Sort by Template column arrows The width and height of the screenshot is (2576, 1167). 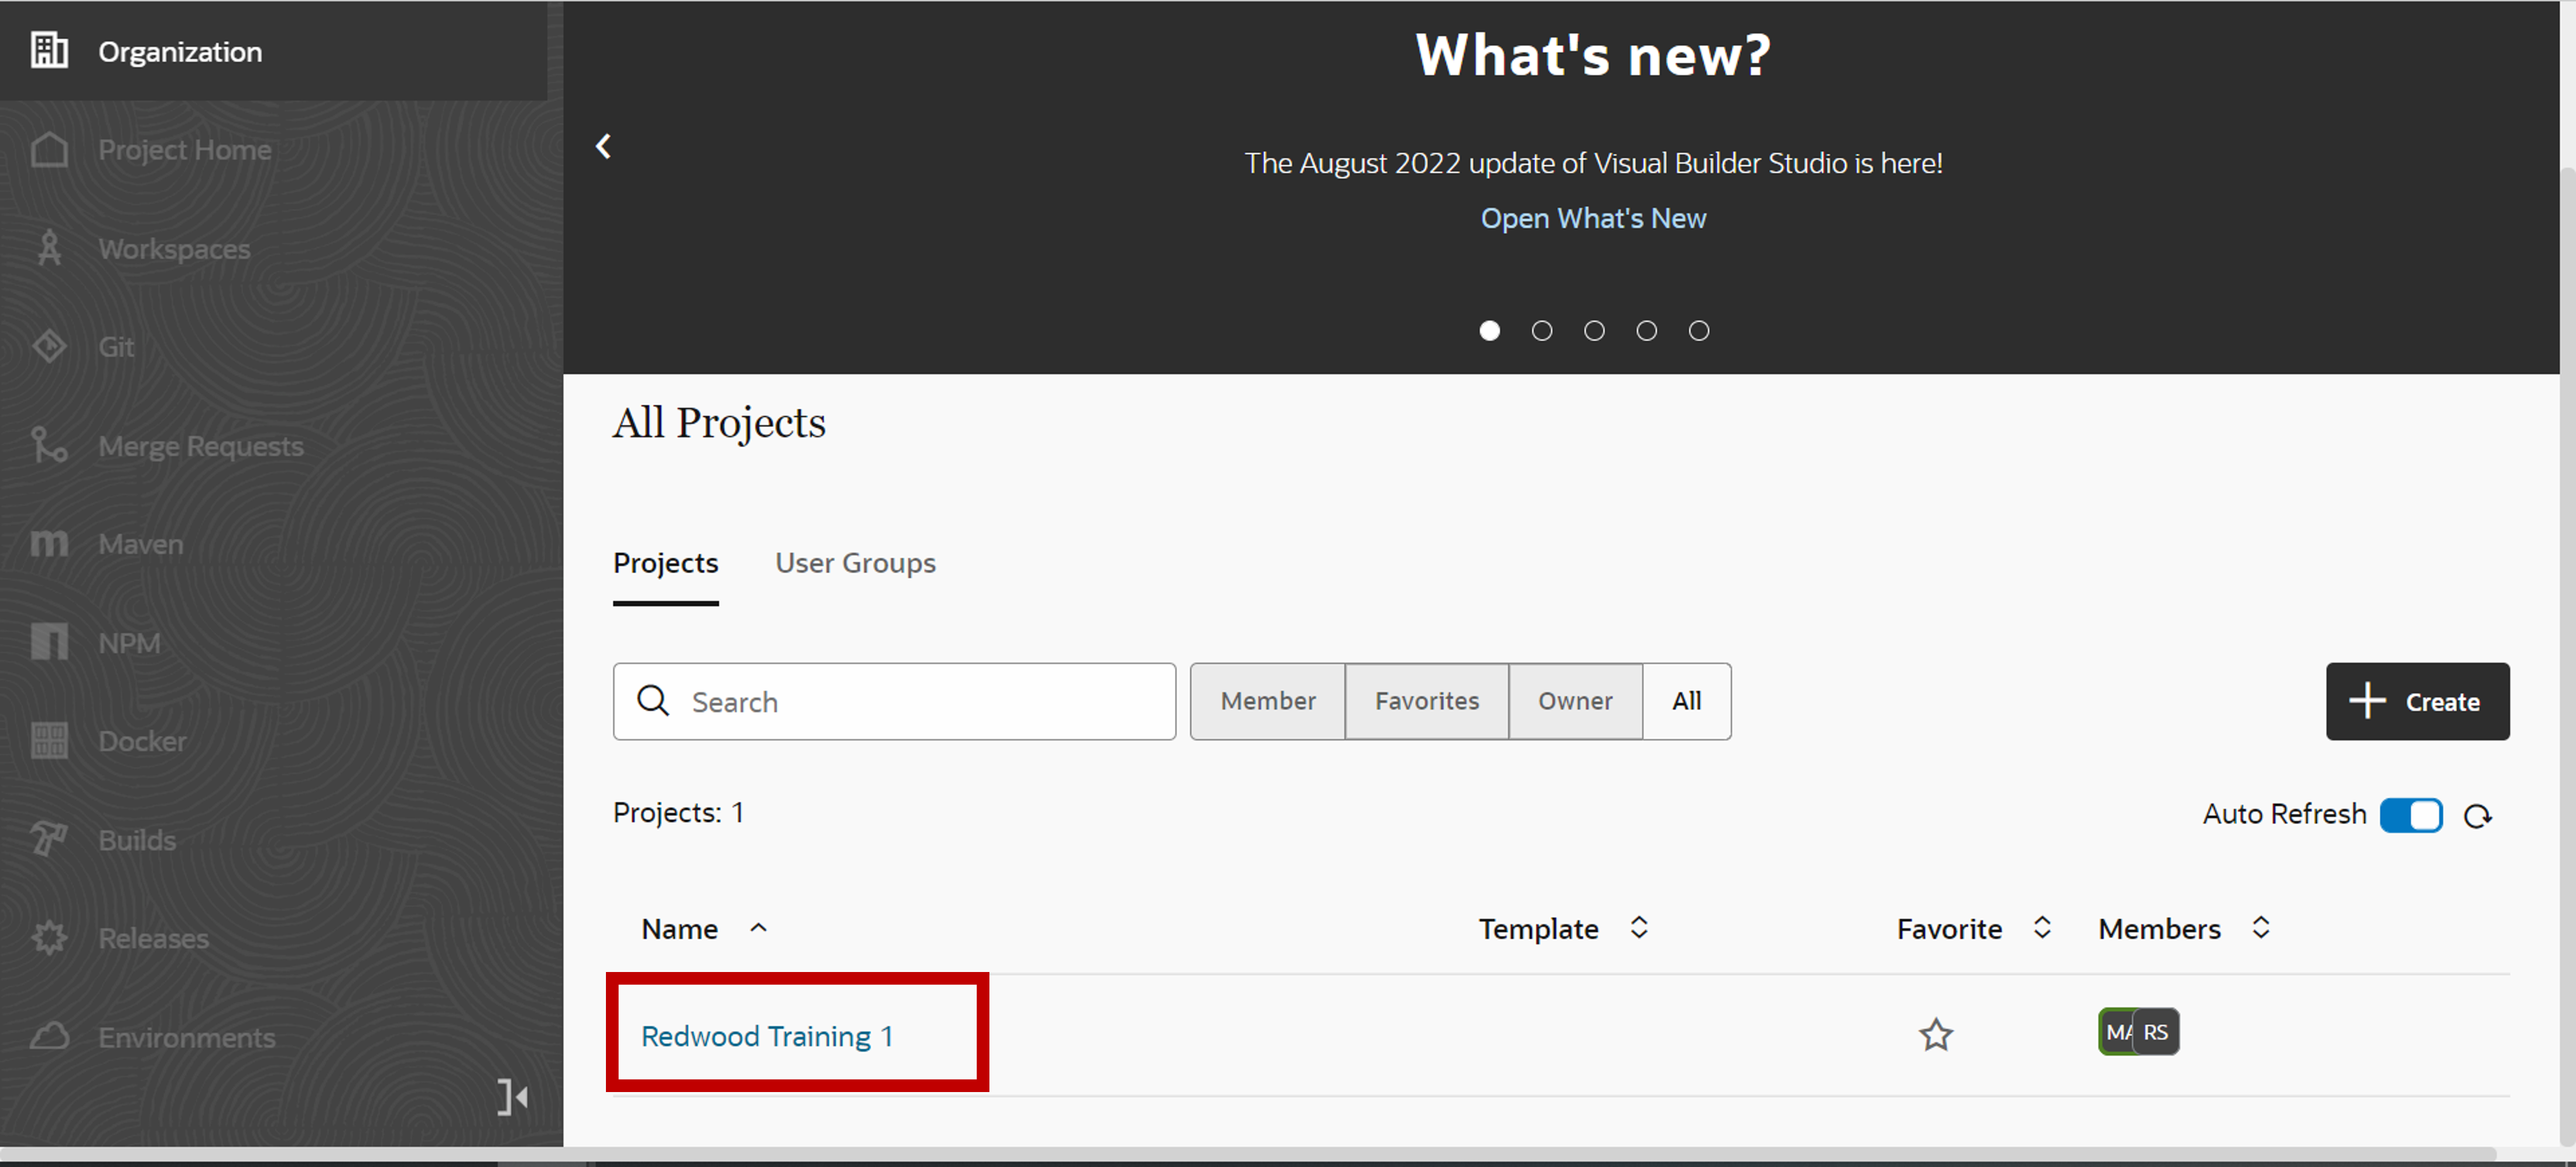[1639, 928]
